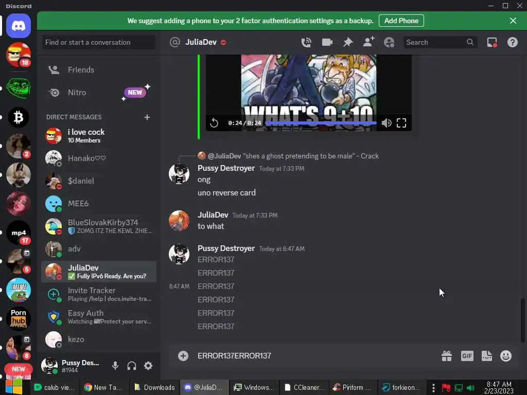This screenshot has height=395, width=527.
Task: Open JuliaDev avatar in chat
Action: pos(179,221)
